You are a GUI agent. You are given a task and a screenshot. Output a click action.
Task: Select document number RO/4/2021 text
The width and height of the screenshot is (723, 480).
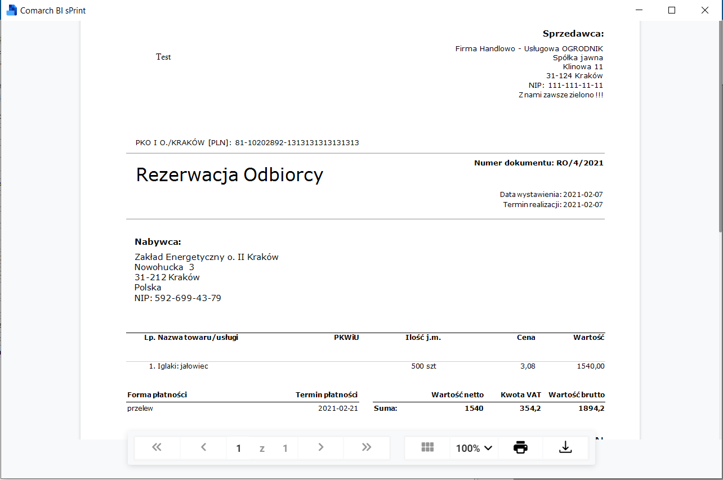click(580, 163)
